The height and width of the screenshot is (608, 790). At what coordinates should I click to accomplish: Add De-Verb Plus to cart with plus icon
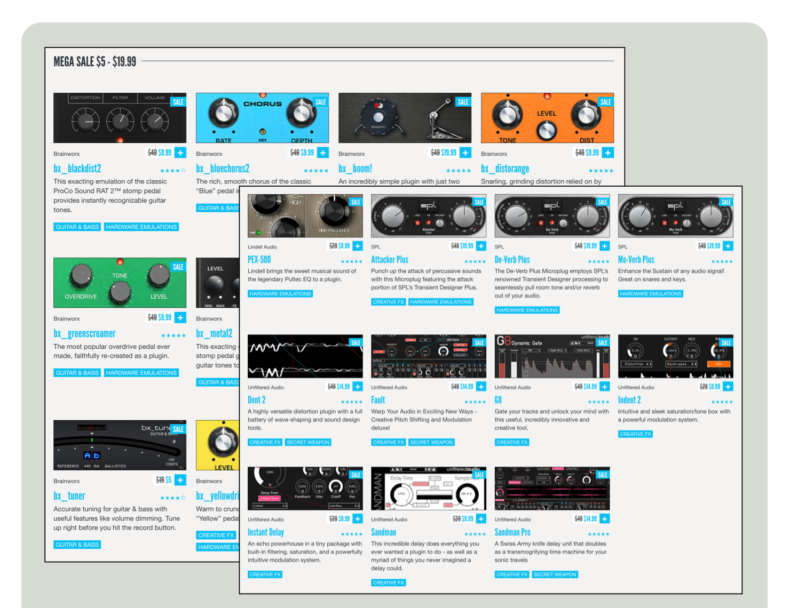(x=604, y=246)
